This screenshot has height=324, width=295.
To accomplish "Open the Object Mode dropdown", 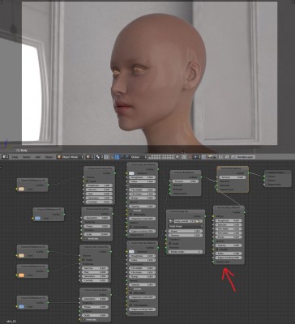I will click(71, 157).
